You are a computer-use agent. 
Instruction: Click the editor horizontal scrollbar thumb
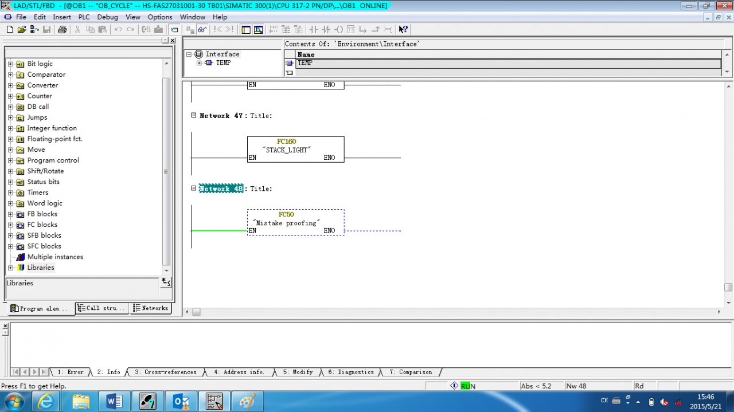coord(196,312)
